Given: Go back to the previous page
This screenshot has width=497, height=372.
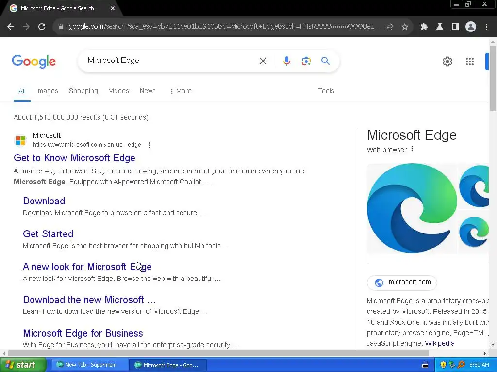Looking at the screenshot, I should 11,27.
